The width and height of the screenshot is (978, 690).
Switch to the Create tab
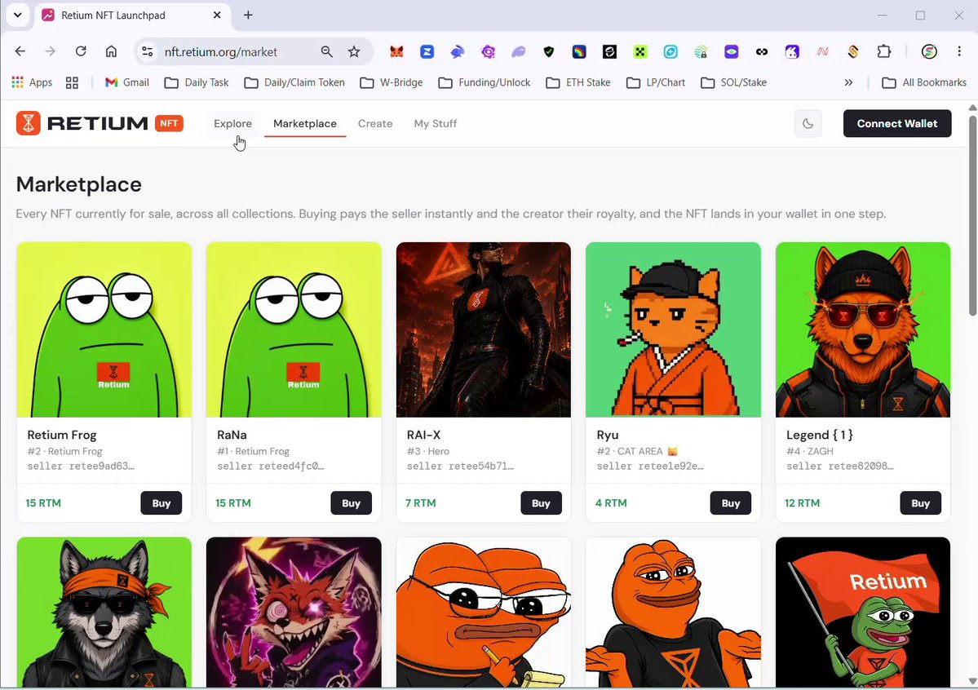[x=375, y=123]
